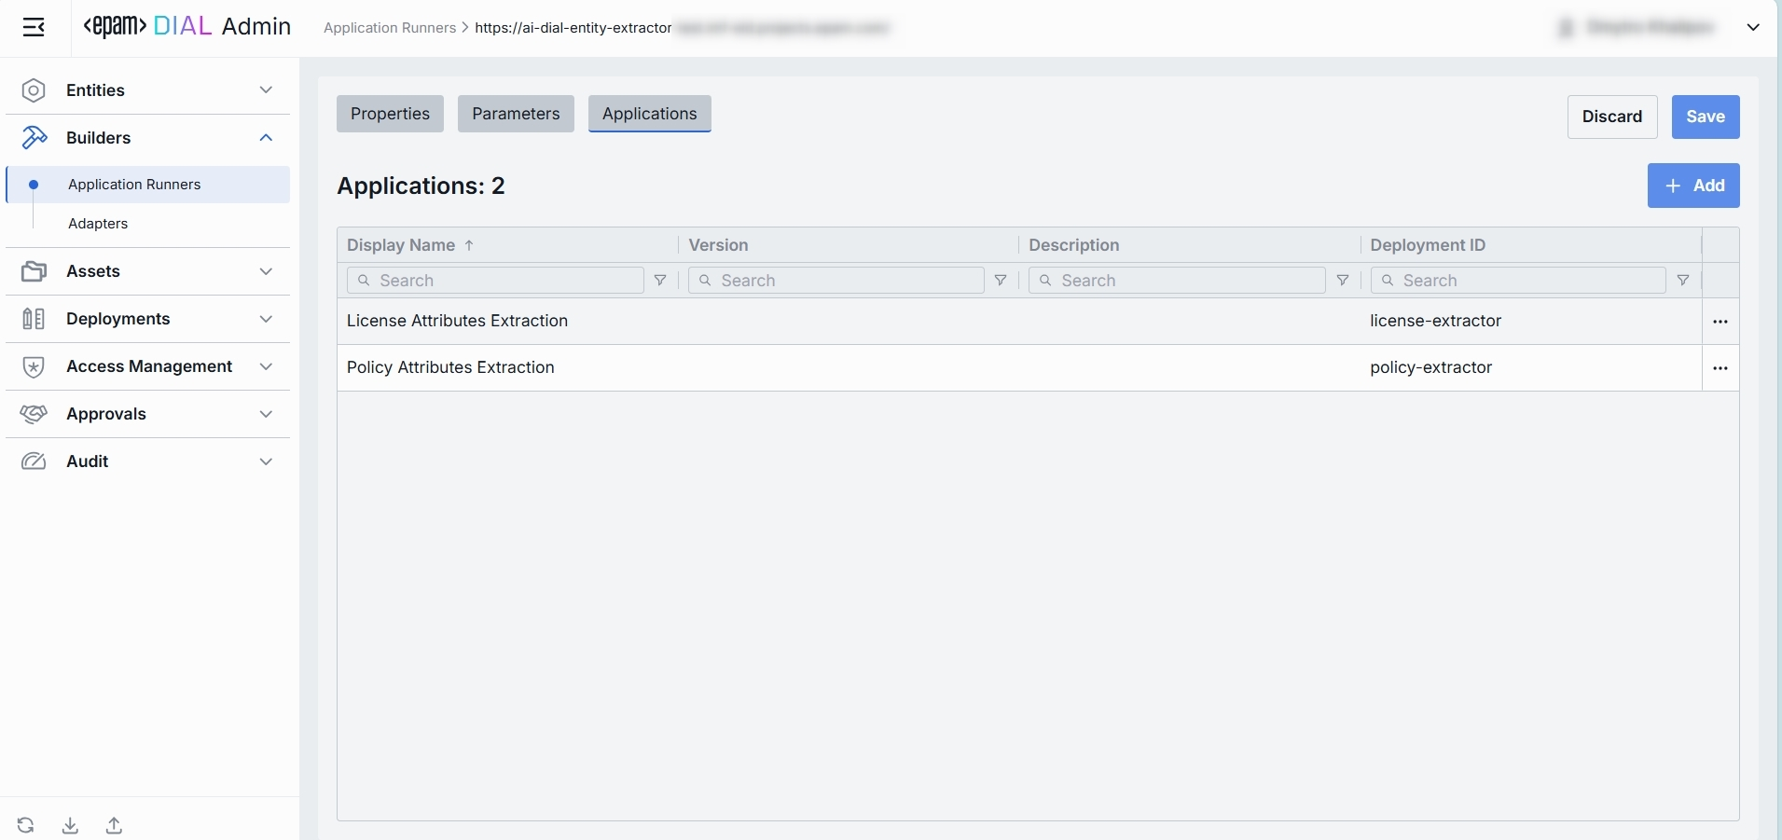This screenshot has width=1782, height=840.
Task: Collapse the sidebar with hamburger menu icon
Action: (34, 28)
